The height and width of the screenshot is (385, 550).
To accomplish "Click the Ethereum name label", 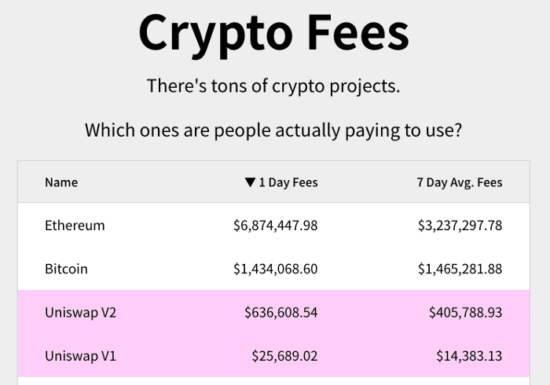I will click(75, 225).
